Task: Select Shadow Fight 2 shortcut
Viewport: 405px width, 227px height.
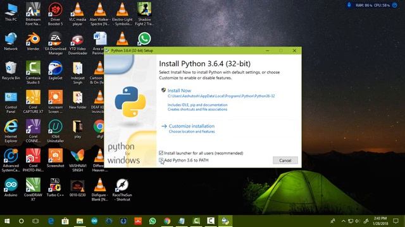Action: point(144,14)
